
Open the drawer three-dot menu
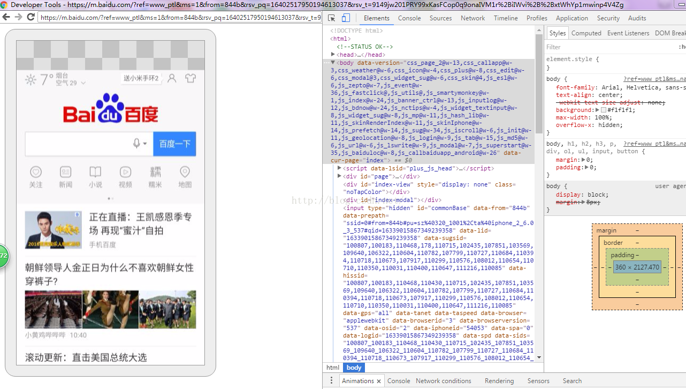(331, 380)
